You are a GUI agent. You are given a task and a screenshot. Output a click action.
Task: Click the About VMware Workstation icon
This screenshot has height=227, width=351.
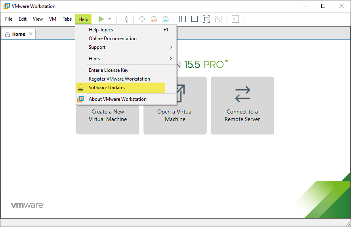point(80,99)
